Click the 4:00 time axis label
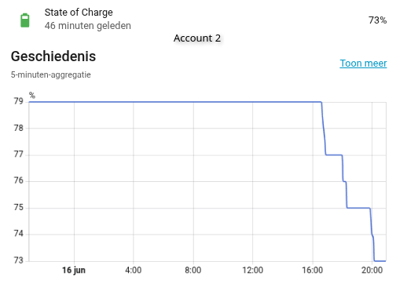Image resolution: width=396 pixels, height=298 pixels. pos(133,270)
